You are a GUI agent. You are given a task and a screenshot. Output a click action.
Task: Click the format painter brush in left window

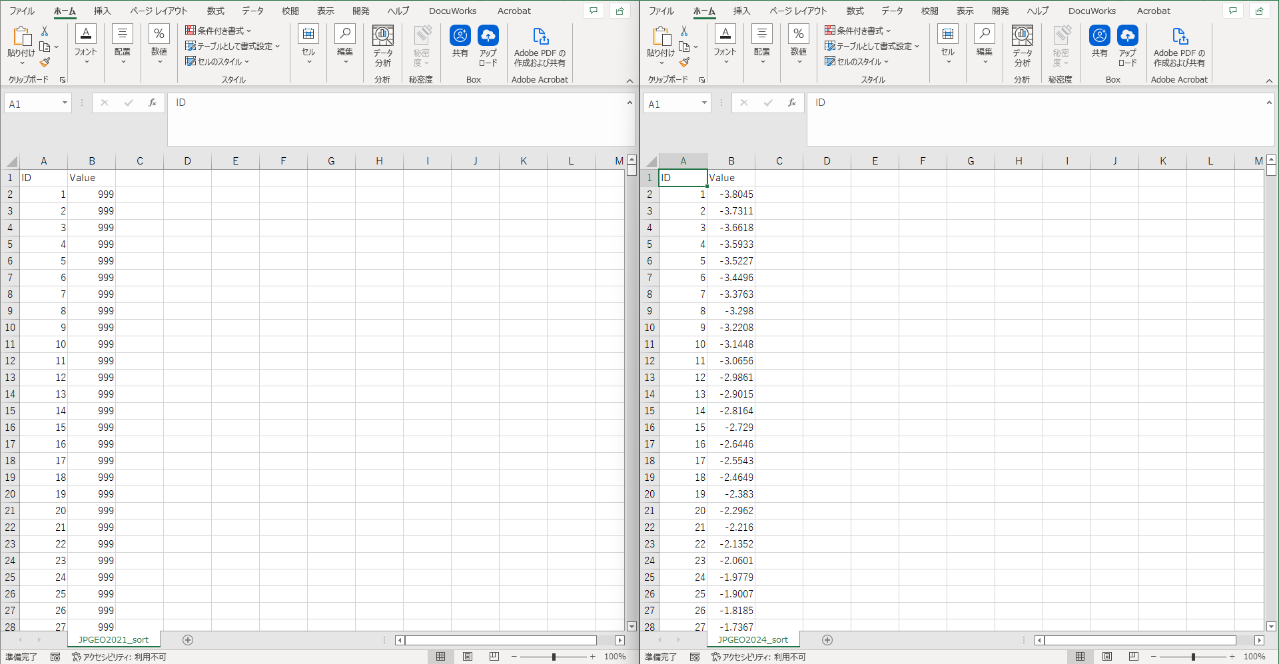[45, 63]
